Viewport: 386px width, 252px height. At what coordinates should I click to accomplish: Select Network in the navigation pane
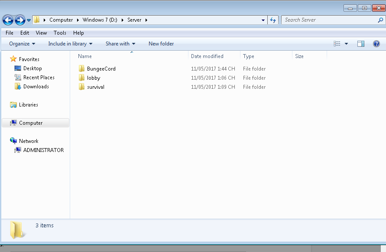[x=24, y=141]
